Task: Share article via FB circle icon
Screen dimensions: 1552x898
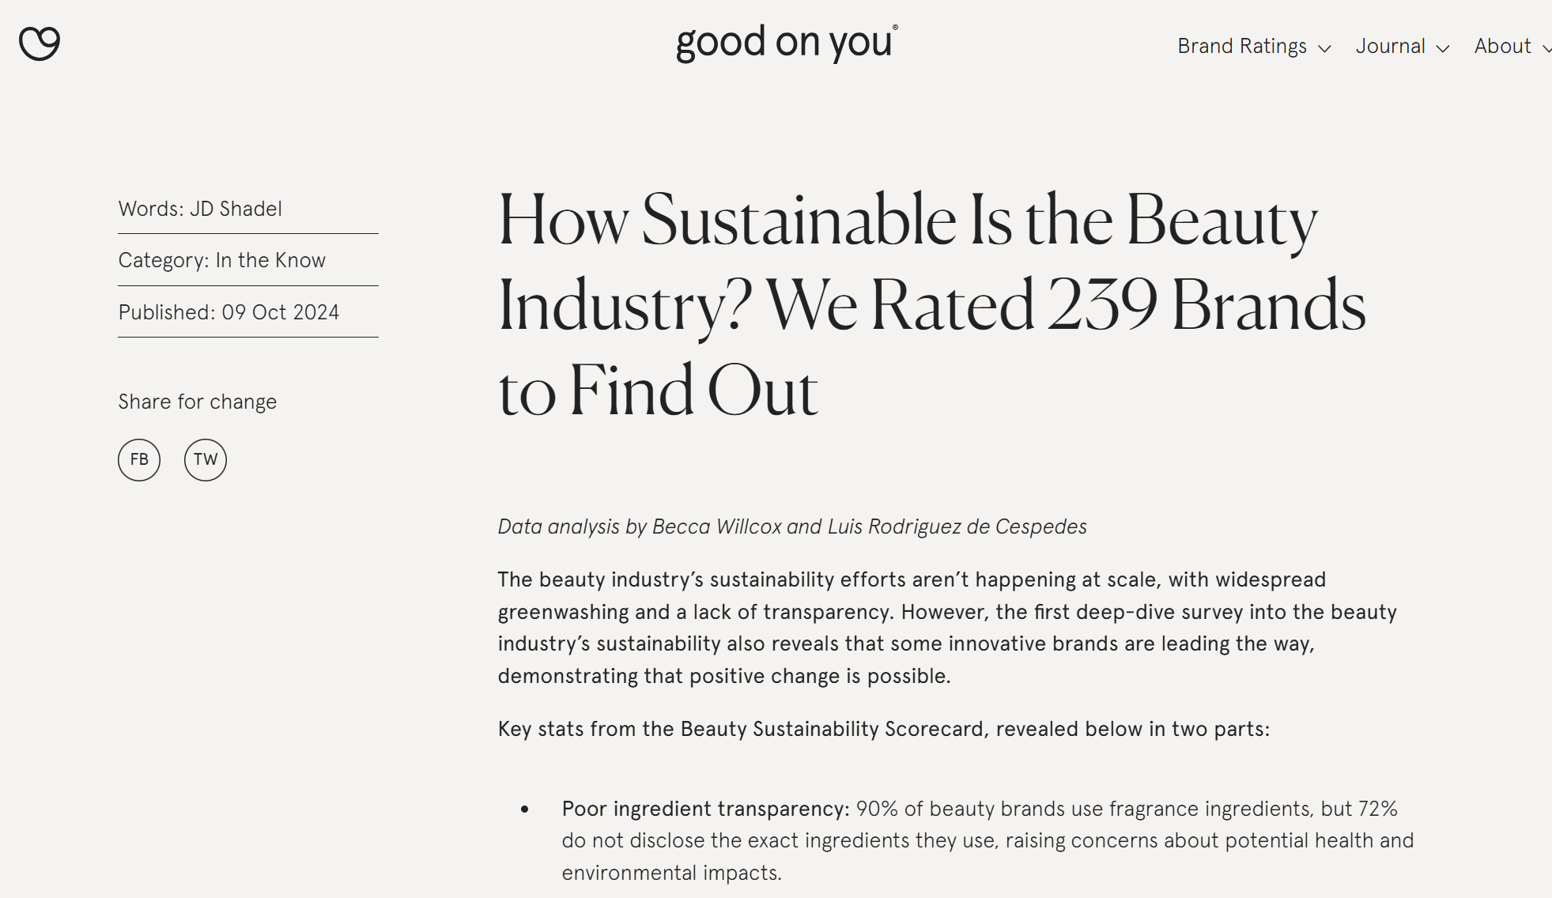Action: point(139,460)
